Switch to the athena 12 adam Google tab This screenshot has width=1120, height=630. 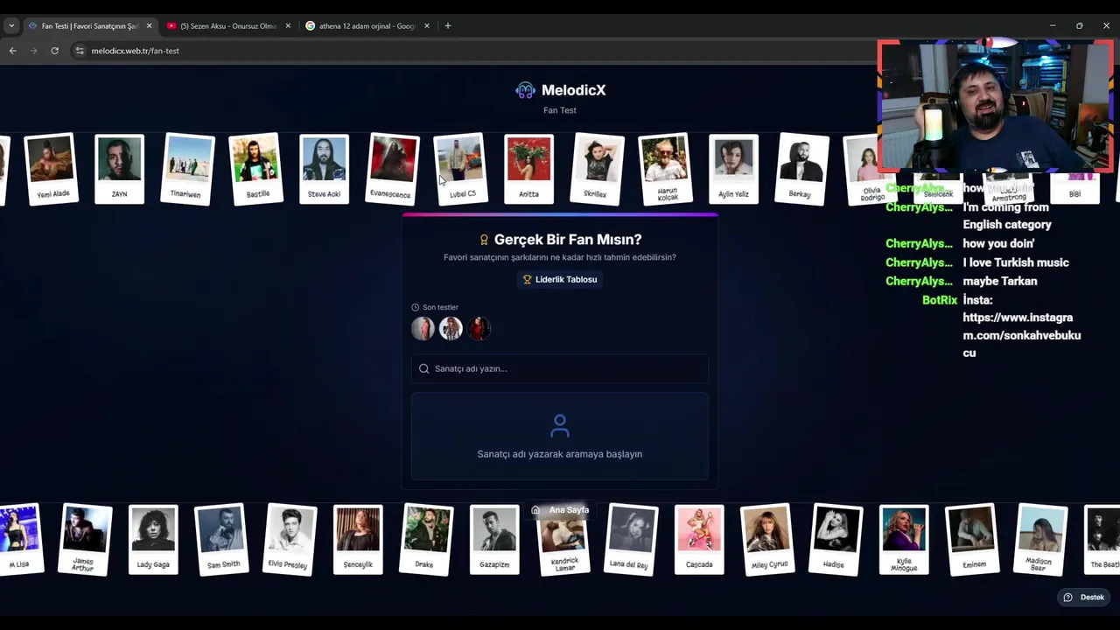coord(366,26)
